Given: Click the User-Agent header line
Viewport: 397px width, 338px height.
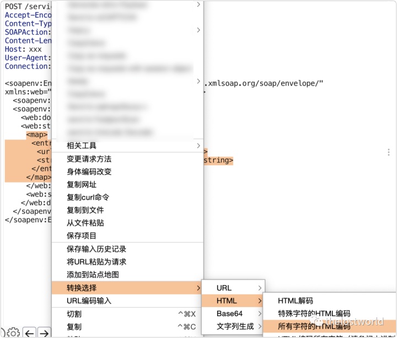Looking at the screenshot, I should pos(28,58).
